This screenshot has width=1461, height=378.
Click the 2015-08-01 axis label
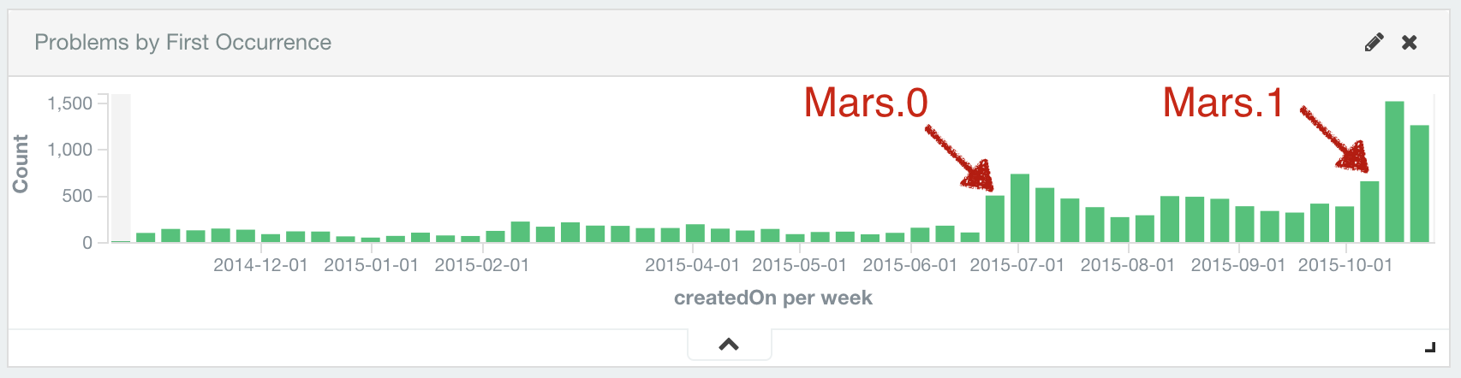coord(1128,265)
